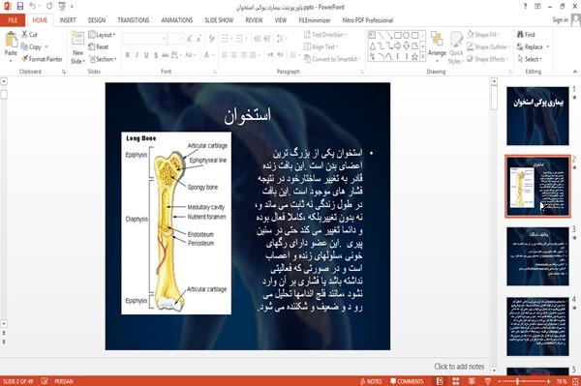Open the REVIEW tab
Screen dimensions: 581x386
pos(254,20)
